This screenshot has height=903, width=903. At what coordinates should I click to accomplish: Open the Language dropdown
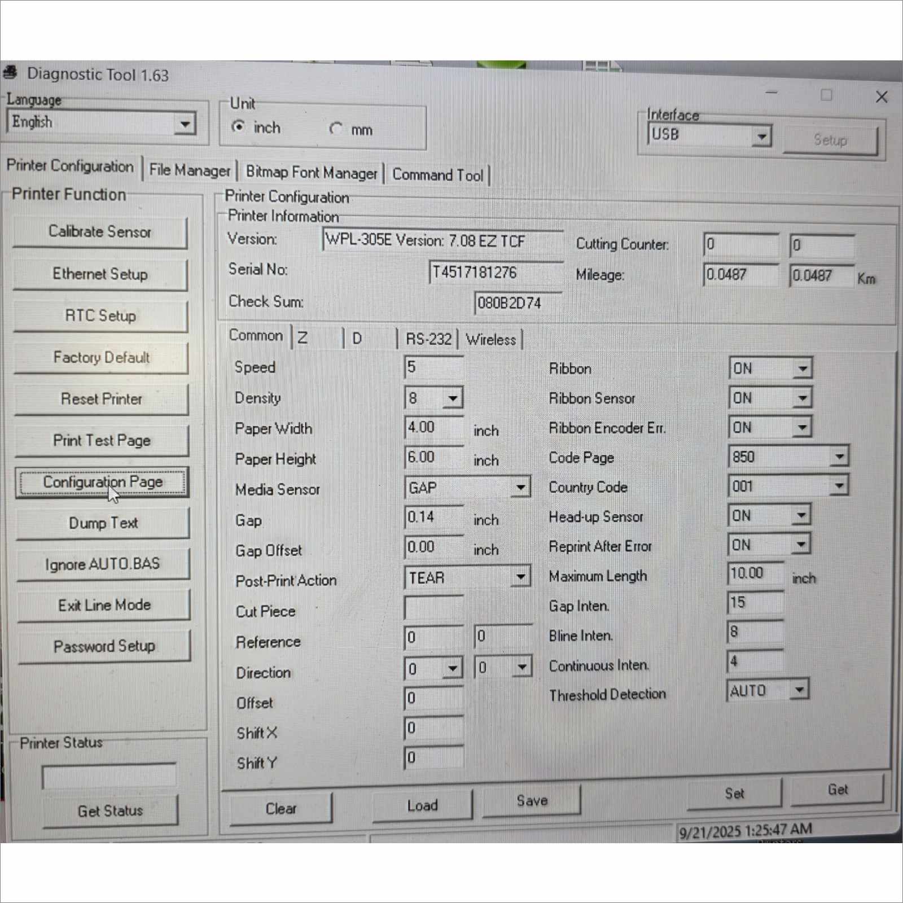click(185, 124)
